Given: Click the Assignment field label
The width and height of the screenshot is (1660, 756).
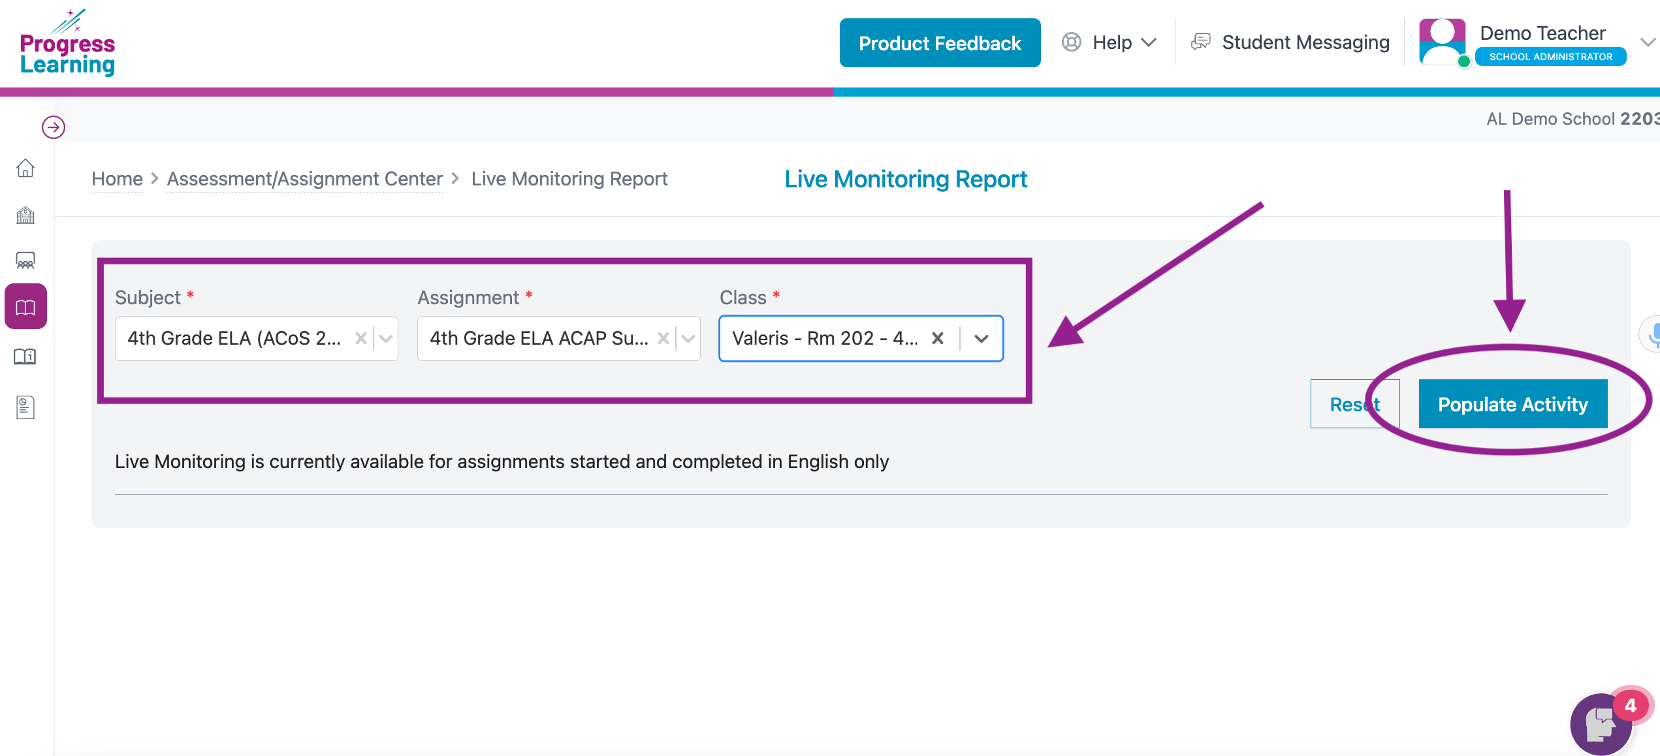Looking at the screenshot, I should [x=468, y=298].
